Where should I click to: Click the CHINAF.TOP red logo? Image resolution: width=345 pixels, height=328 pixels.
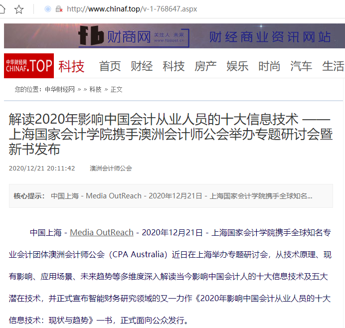pos(29,66)
